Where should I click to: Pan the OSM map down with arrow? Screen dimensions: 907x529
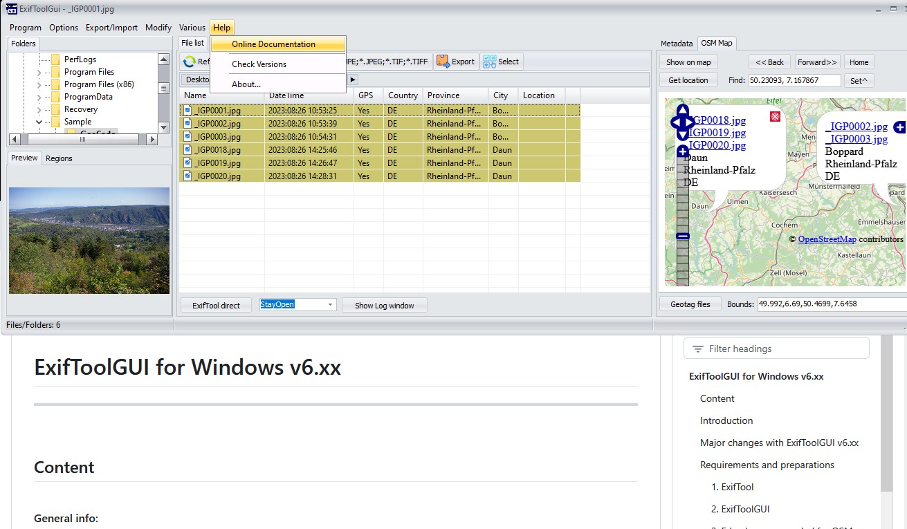click(x=682, y=135)
